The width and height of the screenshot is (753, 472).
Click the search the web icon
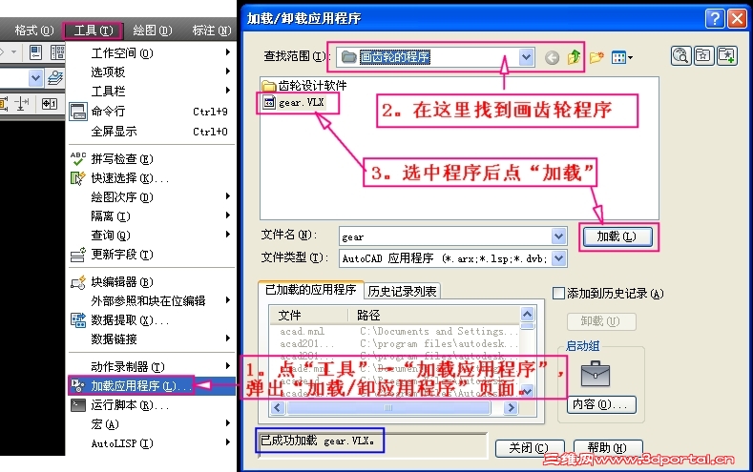(x=681, y=55)
